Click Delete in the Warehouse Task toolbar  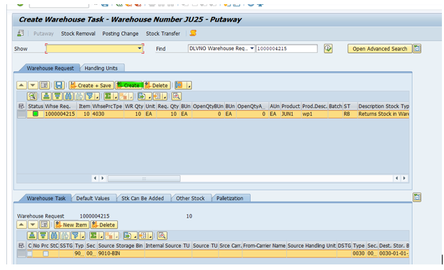[x=104, y=225]
